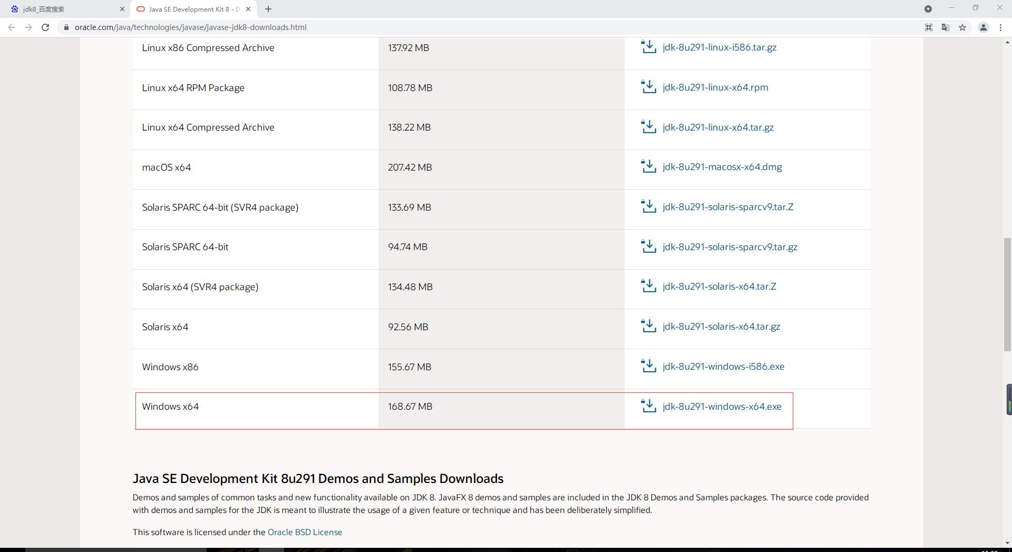Select 'Linux x86 Compressed Archive' text

(x=208, y=48)
